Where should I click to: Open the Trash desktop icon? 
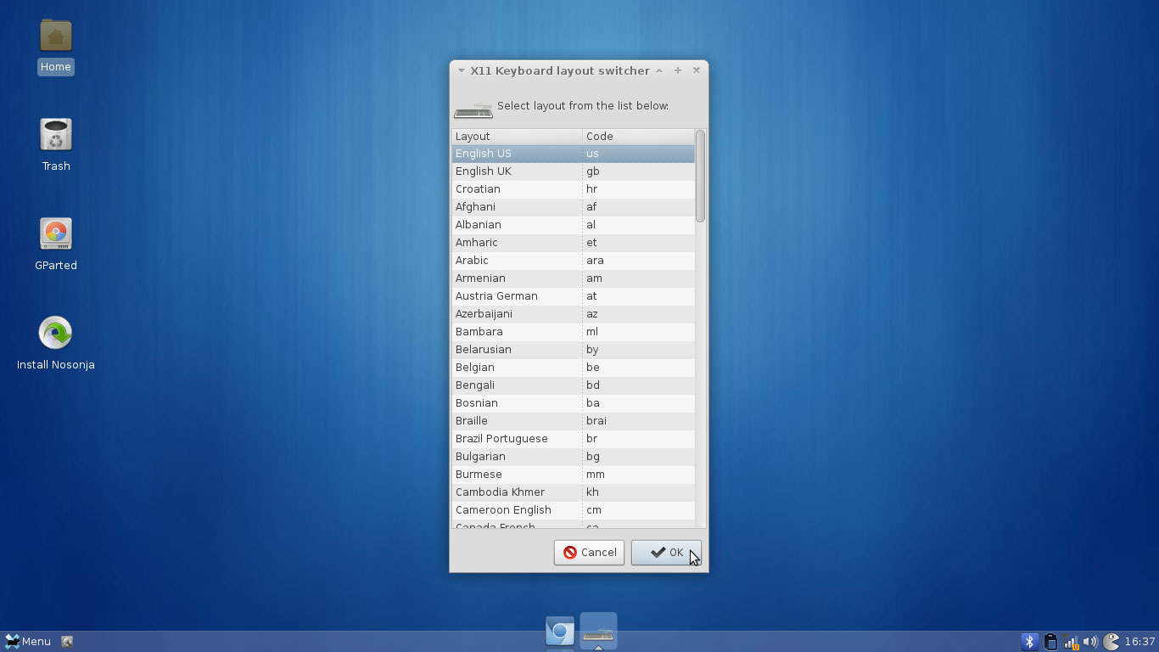[x=56, y=136]
